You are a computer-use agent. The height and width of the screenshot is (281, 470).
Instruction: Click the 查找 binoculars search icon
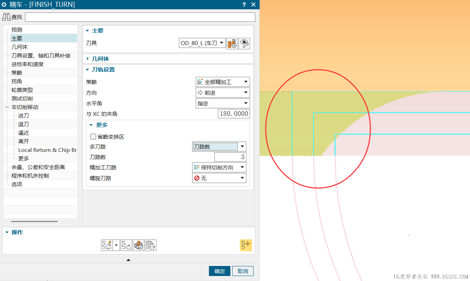[x=6, y=16]
